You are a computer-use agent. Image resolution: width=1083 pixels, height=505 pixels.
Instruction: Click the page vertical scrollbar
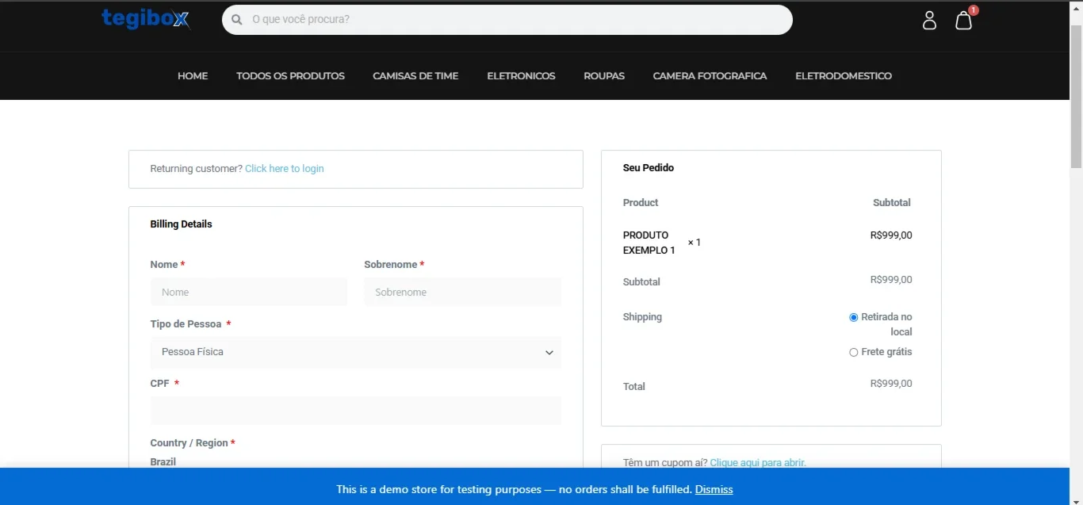click(1076, 97)
